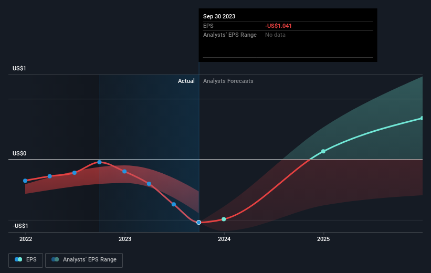Image resolution: width=431 pixels, height=273 pixels.
Task: Select the highlighted Sep 30 2023 data point
Action: pos(199,223)
